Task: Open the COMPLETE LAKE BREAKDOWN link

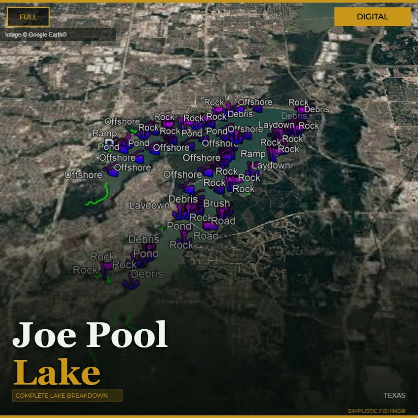Action: (67, 396)
